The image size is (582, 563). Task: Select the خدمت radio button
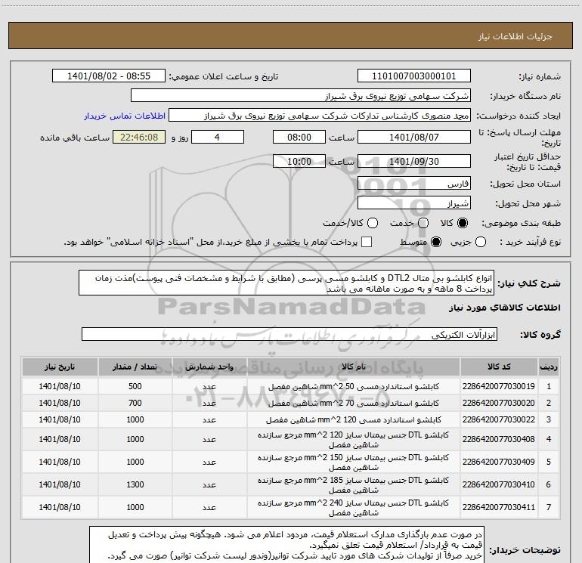(x=423, y=223)
